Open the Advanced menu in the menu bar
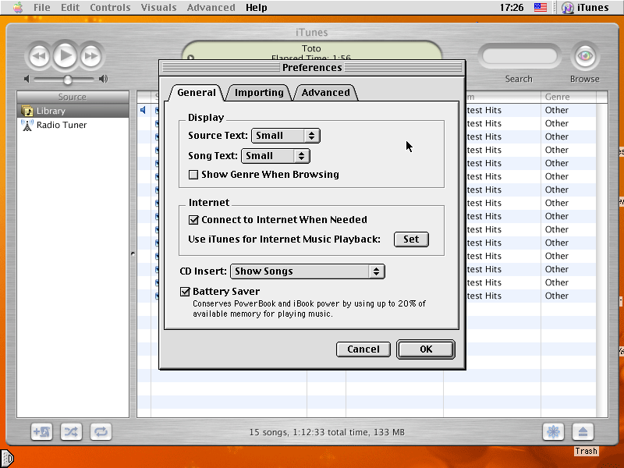 (x=211, y=8)
